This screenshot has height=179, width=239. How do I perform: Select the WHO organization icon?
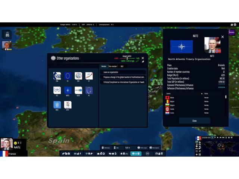(57, 105)
